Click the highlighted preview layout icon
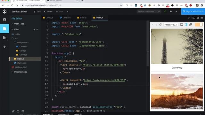205x115 pixels. [x=186, y=25]
